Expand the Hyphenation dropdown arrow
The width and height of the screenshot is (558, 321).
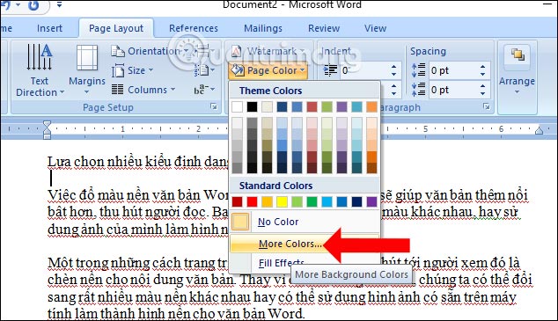pos(213,90)
